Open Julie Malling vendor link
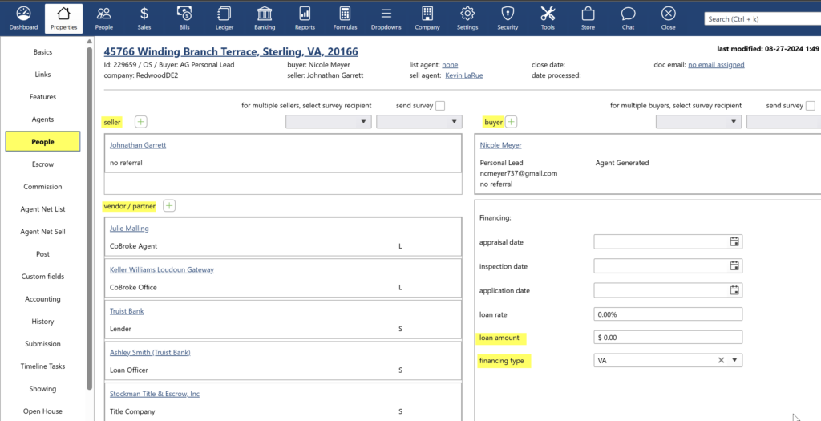Screen dimensions: 821x421 click(129, 229)
